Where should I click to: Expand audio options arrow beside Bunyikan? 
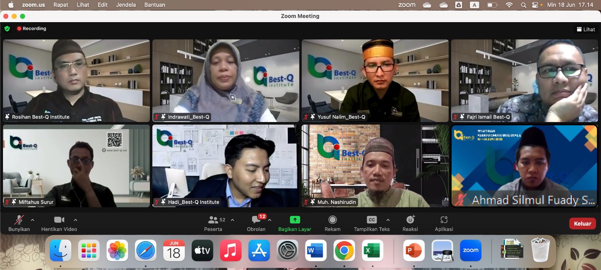pos(33,220)
